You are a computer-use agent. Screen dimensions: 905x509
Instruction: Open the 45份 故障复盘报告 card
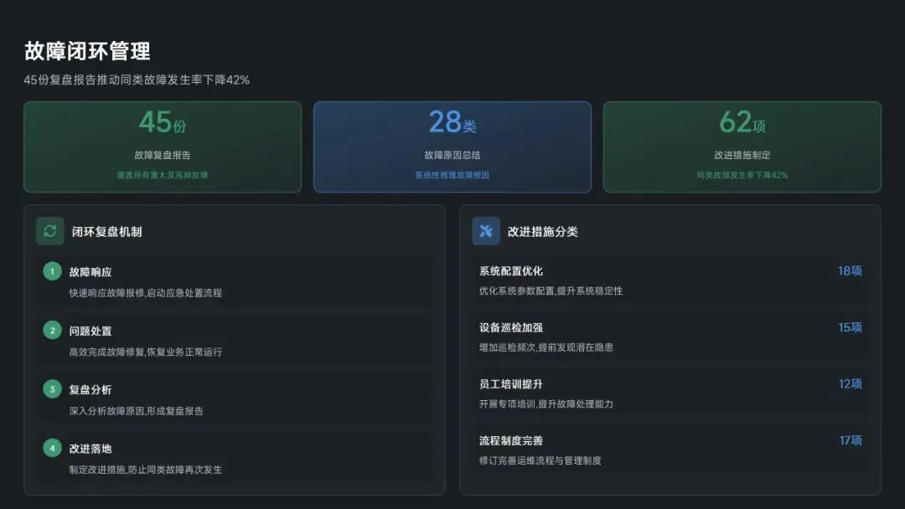pyautogui.click(x=163, y=147)
